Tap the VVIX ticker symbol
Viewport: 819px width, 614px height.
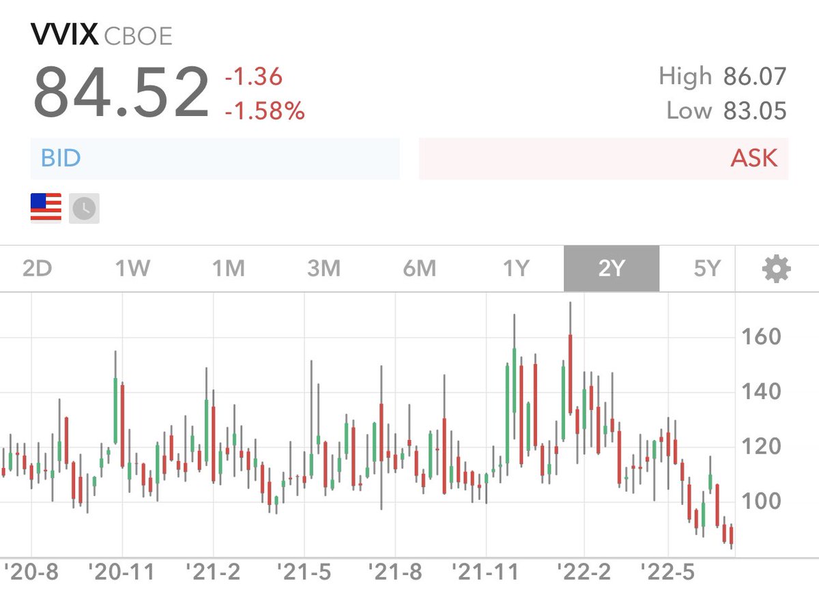pyautogui.click(x=65, y=35)
